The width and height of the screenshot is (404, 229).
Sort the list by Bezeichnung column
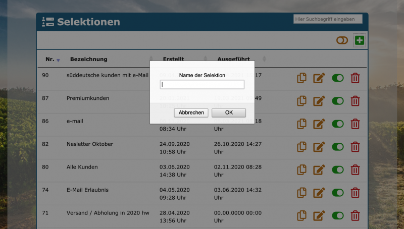pos(89,59)
